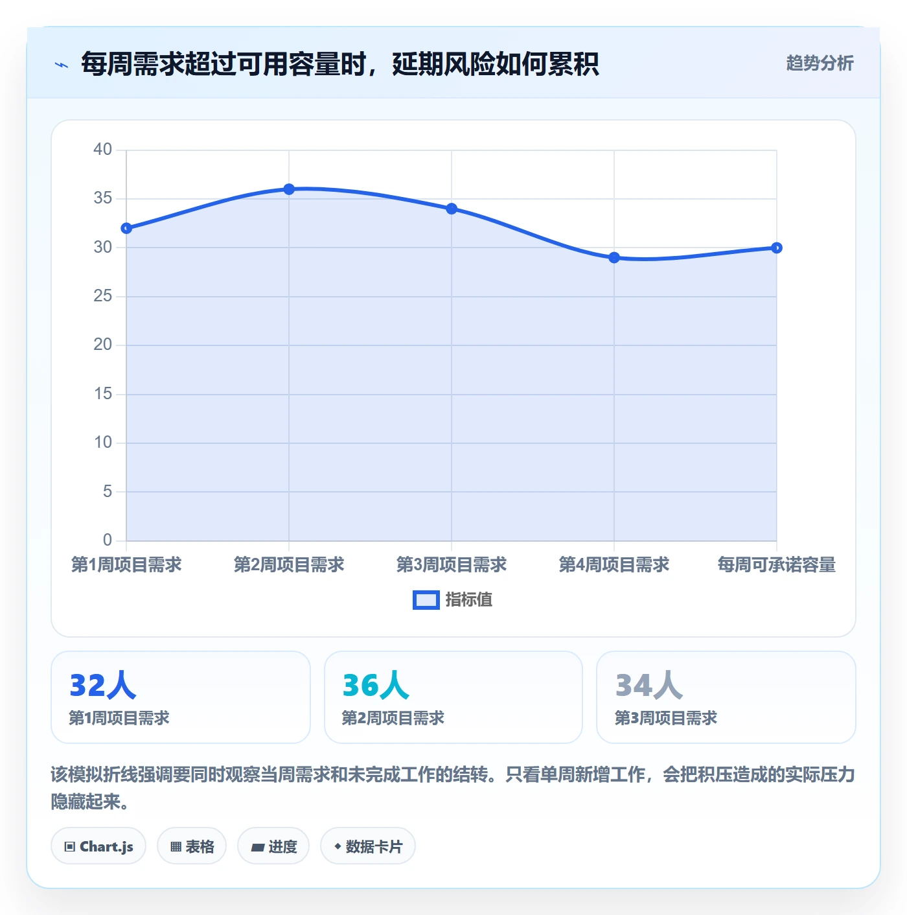
Task: Click the lightning icon beside the title
Action: (x=62, y=65)
